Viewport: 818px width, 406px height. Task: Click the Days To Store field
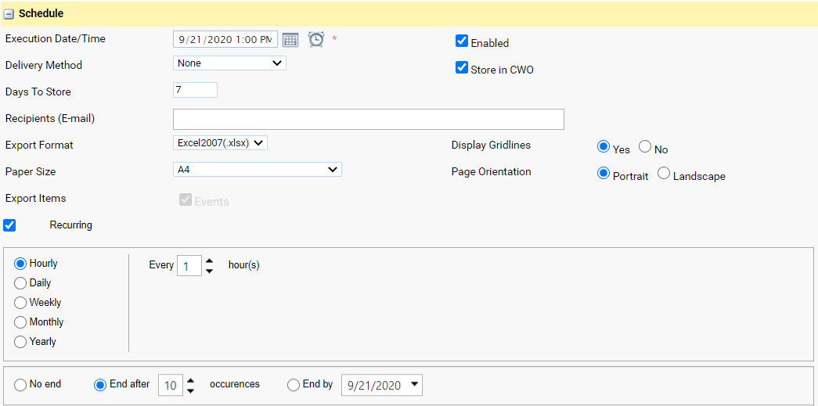pyautogui.click(x=195, y=90)
